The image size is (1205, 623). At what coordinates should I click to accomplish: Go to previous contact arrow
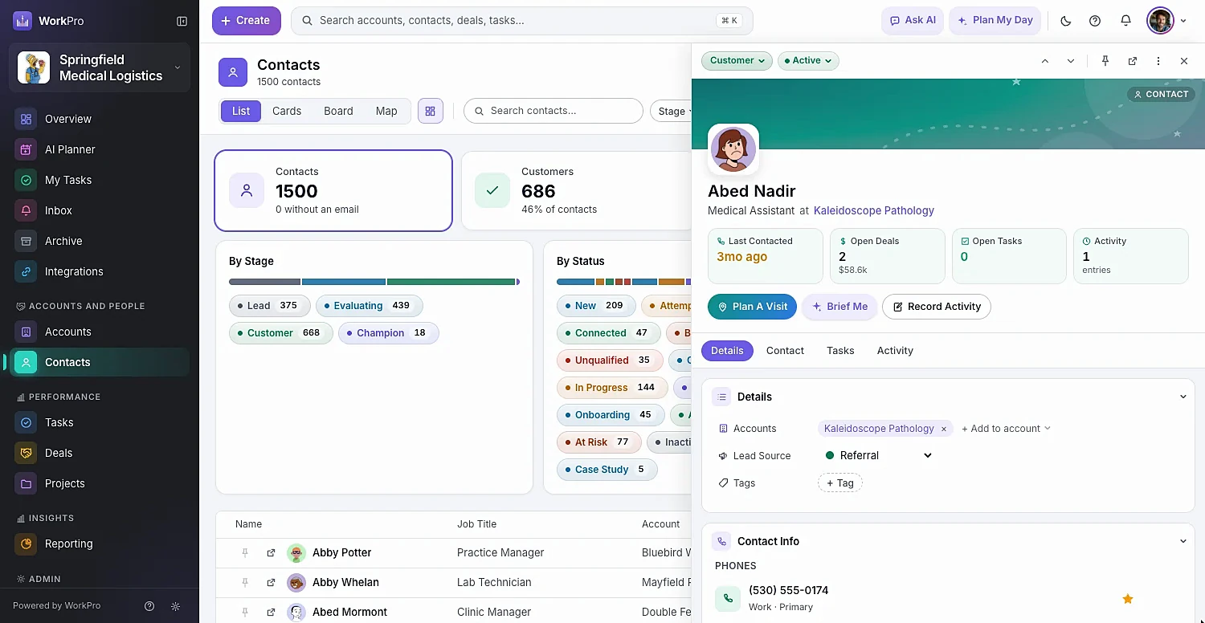(1045, 61)
